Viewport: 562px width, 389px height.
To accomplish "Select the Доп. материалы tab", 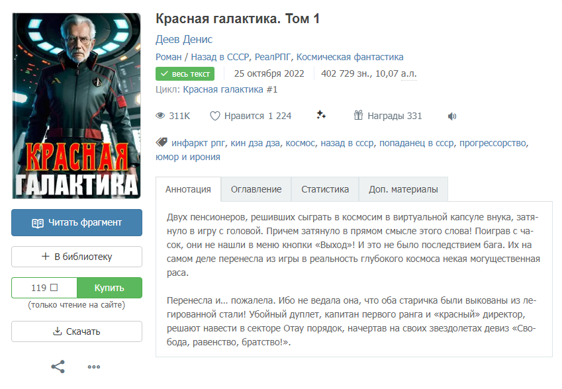I will 404,189.
